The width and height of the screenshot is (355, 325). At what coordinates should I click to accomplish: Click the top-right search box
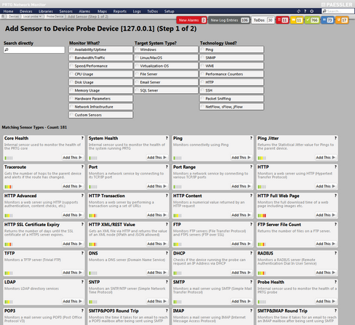[x=338, y=11]
